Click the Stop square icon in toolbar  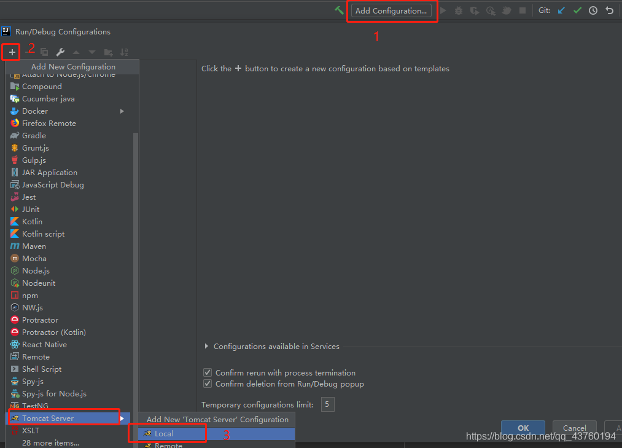click(x=523, y=10)
